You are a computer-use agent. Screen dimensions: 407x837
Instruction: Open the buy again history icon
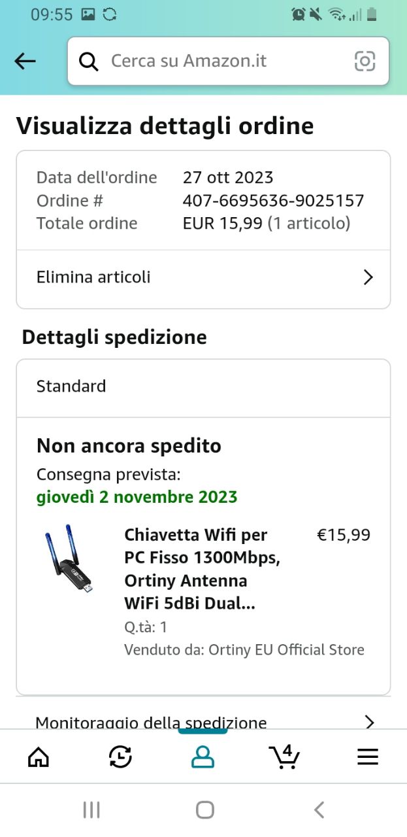point(120,757)
